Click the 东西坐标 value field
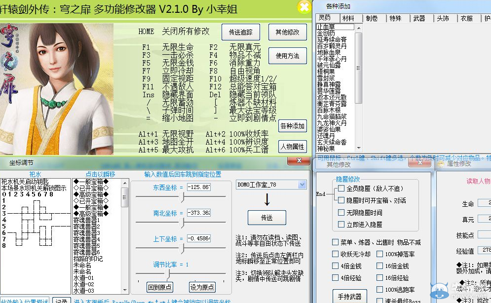The height and width of the screenshot is (303, 491). coord(198,187)
